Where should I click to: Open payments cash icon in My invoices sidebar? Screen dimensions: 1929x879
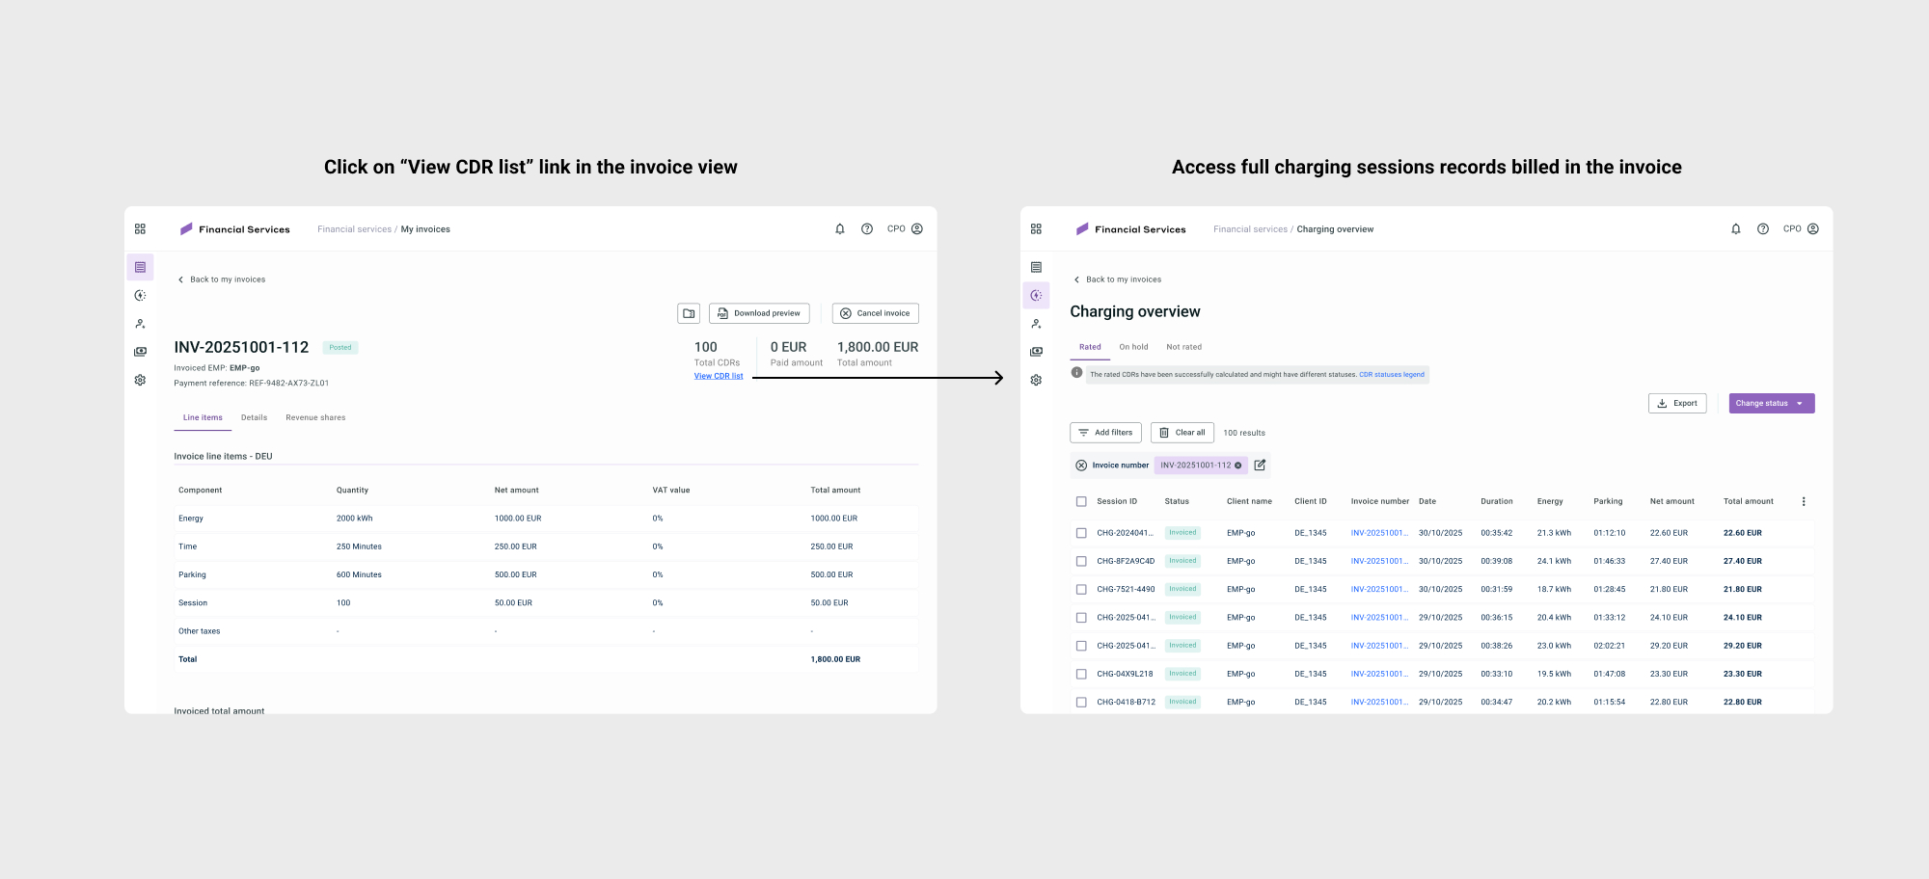point(140,352)
